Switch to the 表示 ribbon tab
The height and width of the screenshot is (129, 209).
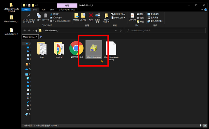click(x=52, y=10)
